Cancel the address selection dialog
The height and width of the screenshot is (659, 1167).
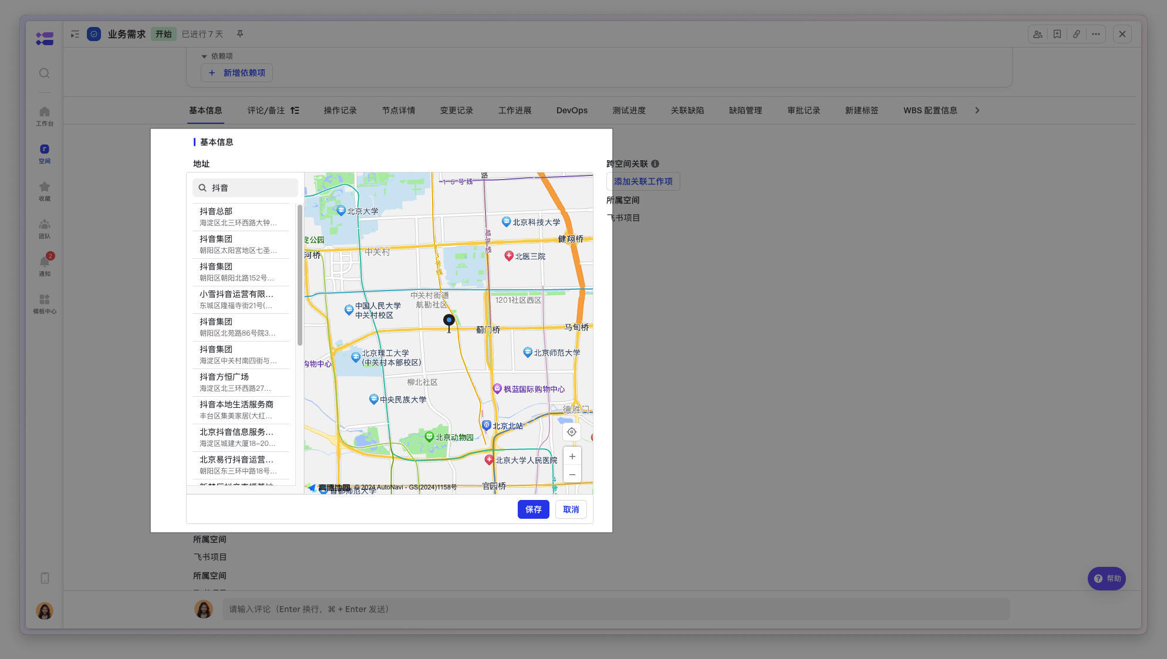coord(571,509)
